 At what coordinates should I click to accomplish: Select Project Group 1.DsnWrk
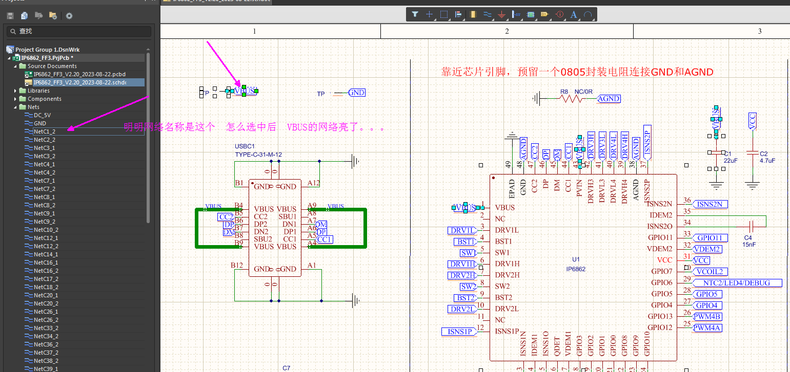[47, 50]
